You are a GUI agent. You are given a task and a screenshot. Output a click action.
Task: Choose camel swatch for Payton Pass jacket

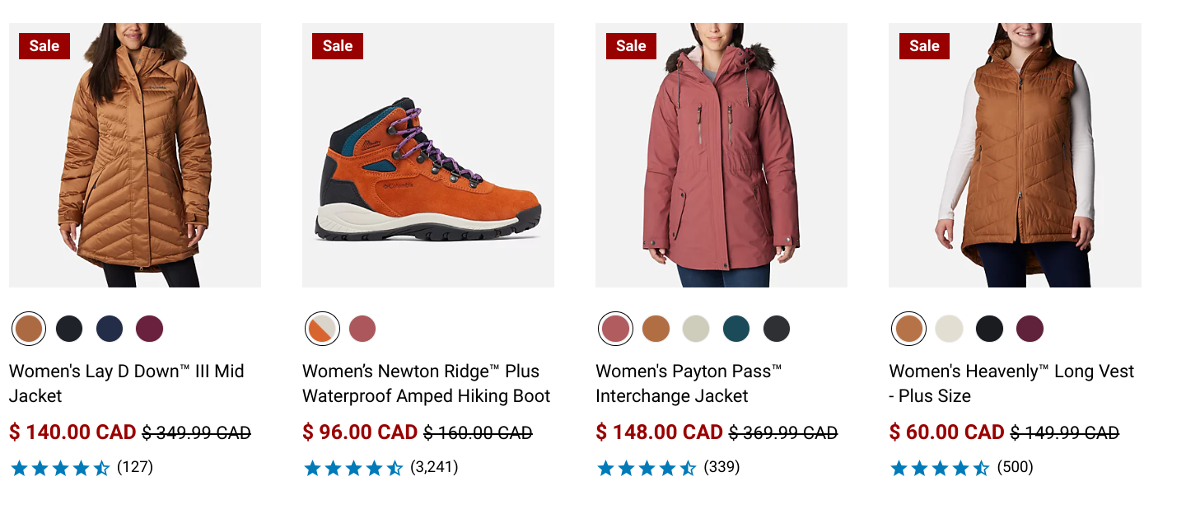coord(656,329)
